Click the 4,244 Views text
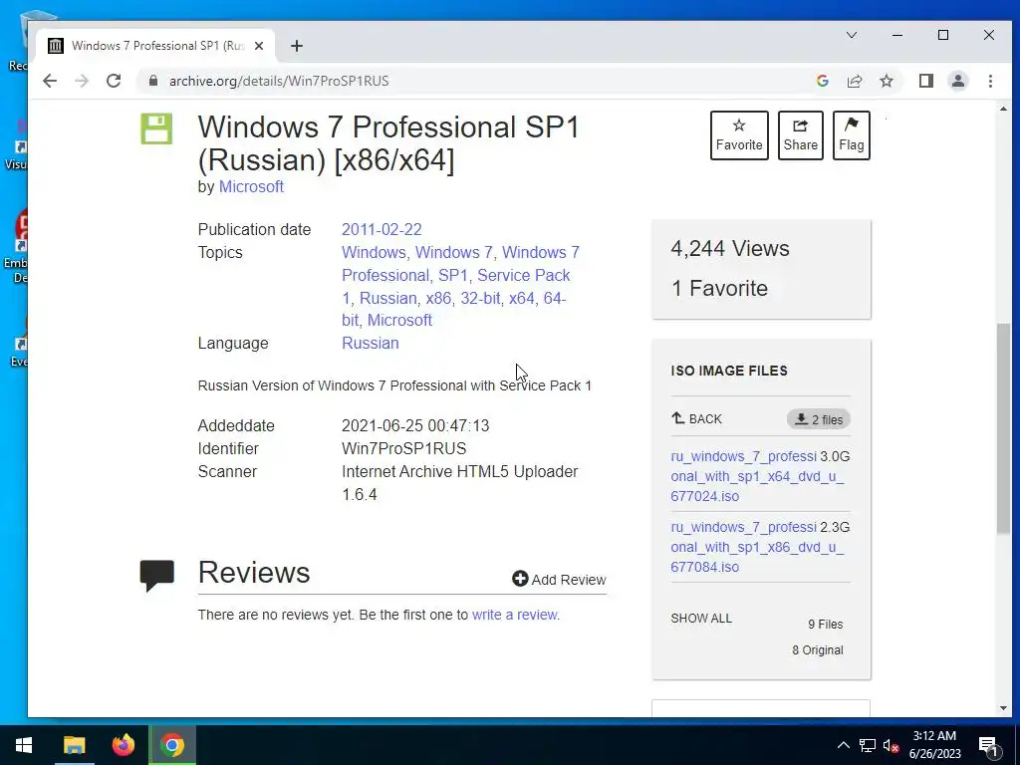This screenshot has height=765, width=1020. [x=730, y=248]
